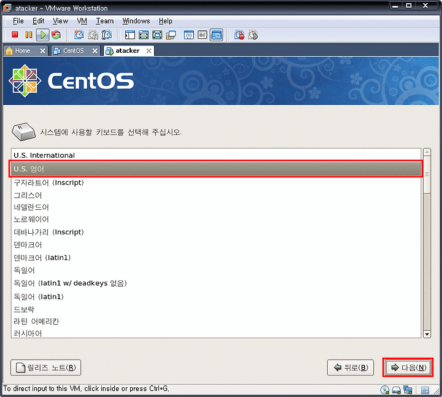442x397 pixels.
Task: Click the VMware icon in the title bar
Action: pos(7,8)
